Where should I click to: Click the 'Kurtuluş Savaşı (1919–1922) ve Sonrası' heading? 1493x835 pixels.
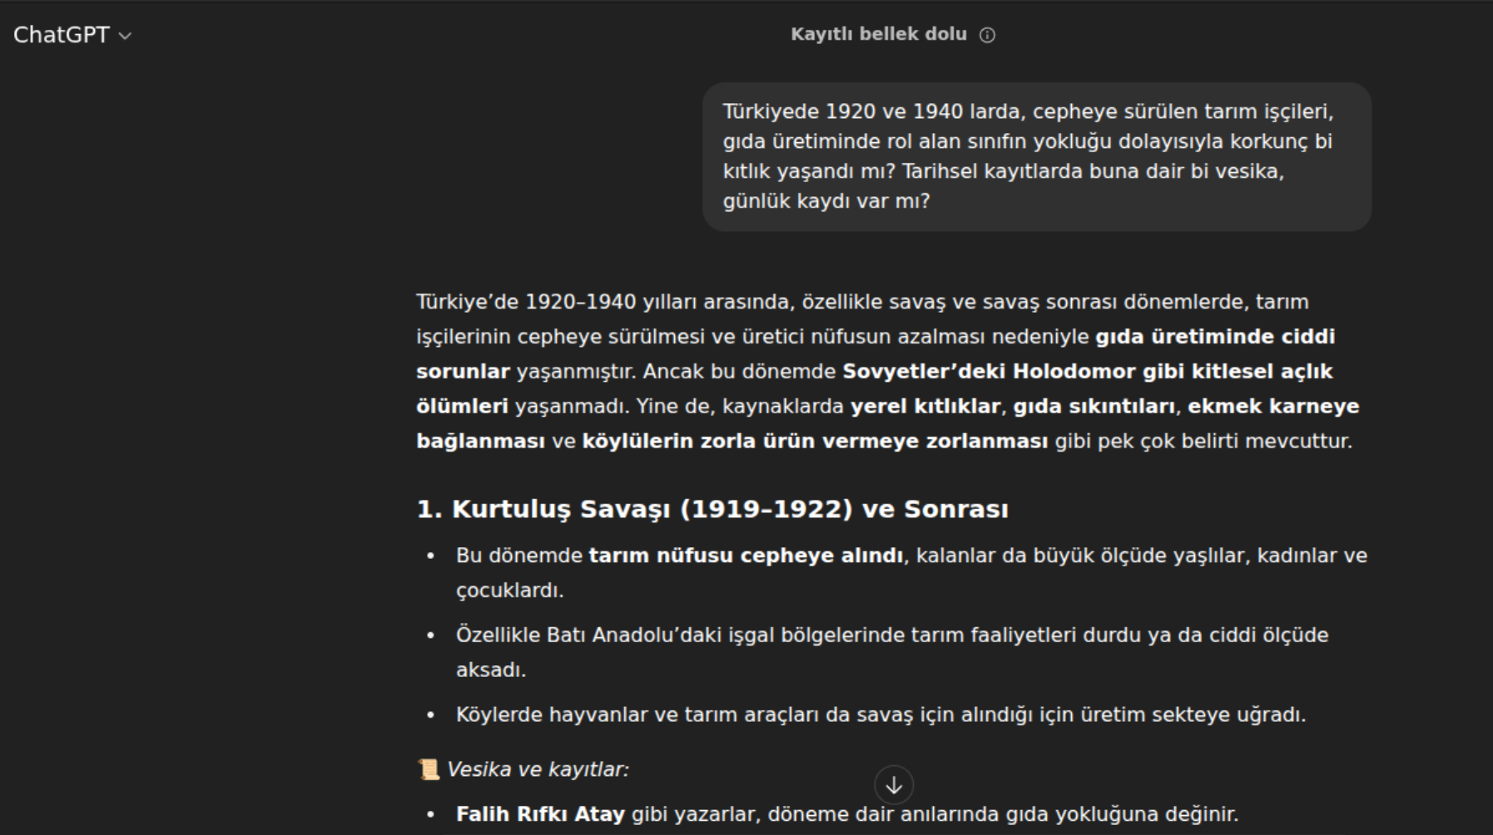[712, 509]
